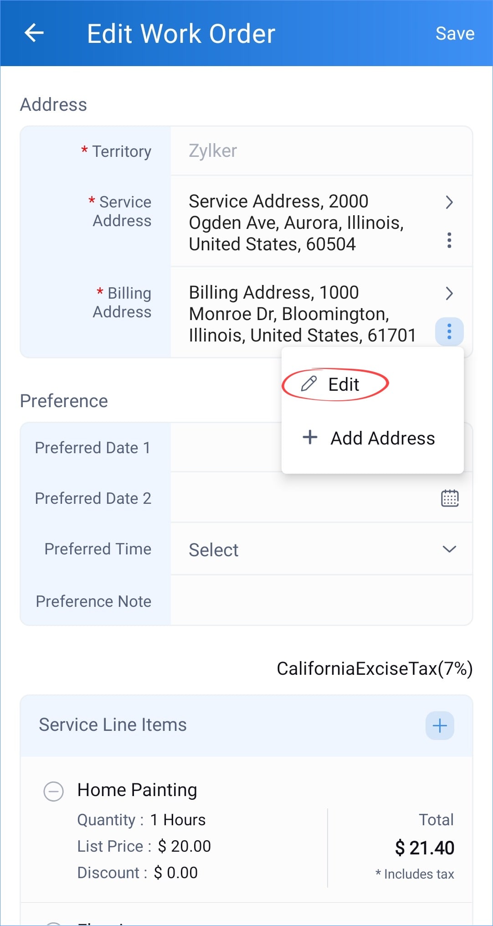Click Billing Address three-dot menu icon
Image resolution: width=493 pixels, height=926 pixels.
click(449, 331)
